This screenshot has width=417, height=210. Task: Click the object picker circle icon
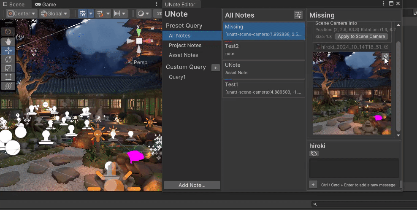(386, 47)
